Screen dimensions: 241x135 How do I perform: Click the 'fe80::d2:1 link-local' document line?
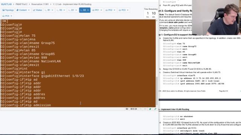point(191,81)
